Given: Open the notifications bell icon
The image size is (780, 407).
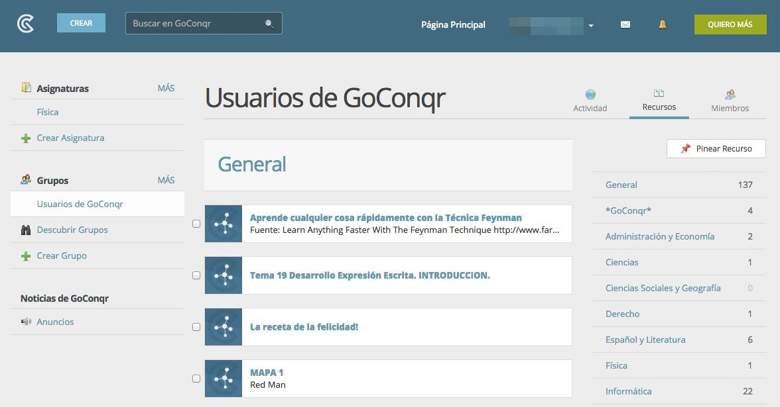Looking at the screenshot, I should click(662, 24).
